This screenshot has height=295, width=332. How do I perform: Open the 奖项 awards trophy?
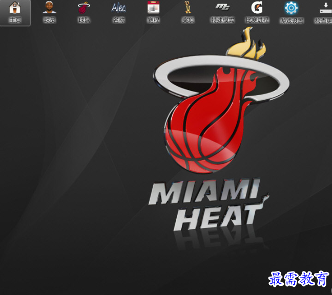click(188, 12)
